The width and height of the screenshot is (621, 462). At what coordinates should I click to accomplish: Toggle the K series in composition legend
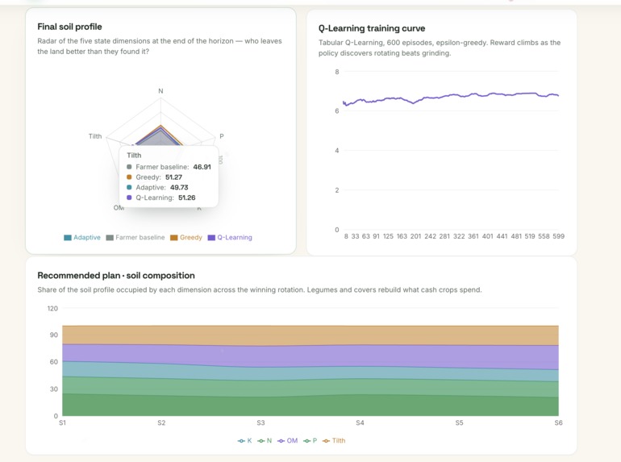click(x=244, y=440)
